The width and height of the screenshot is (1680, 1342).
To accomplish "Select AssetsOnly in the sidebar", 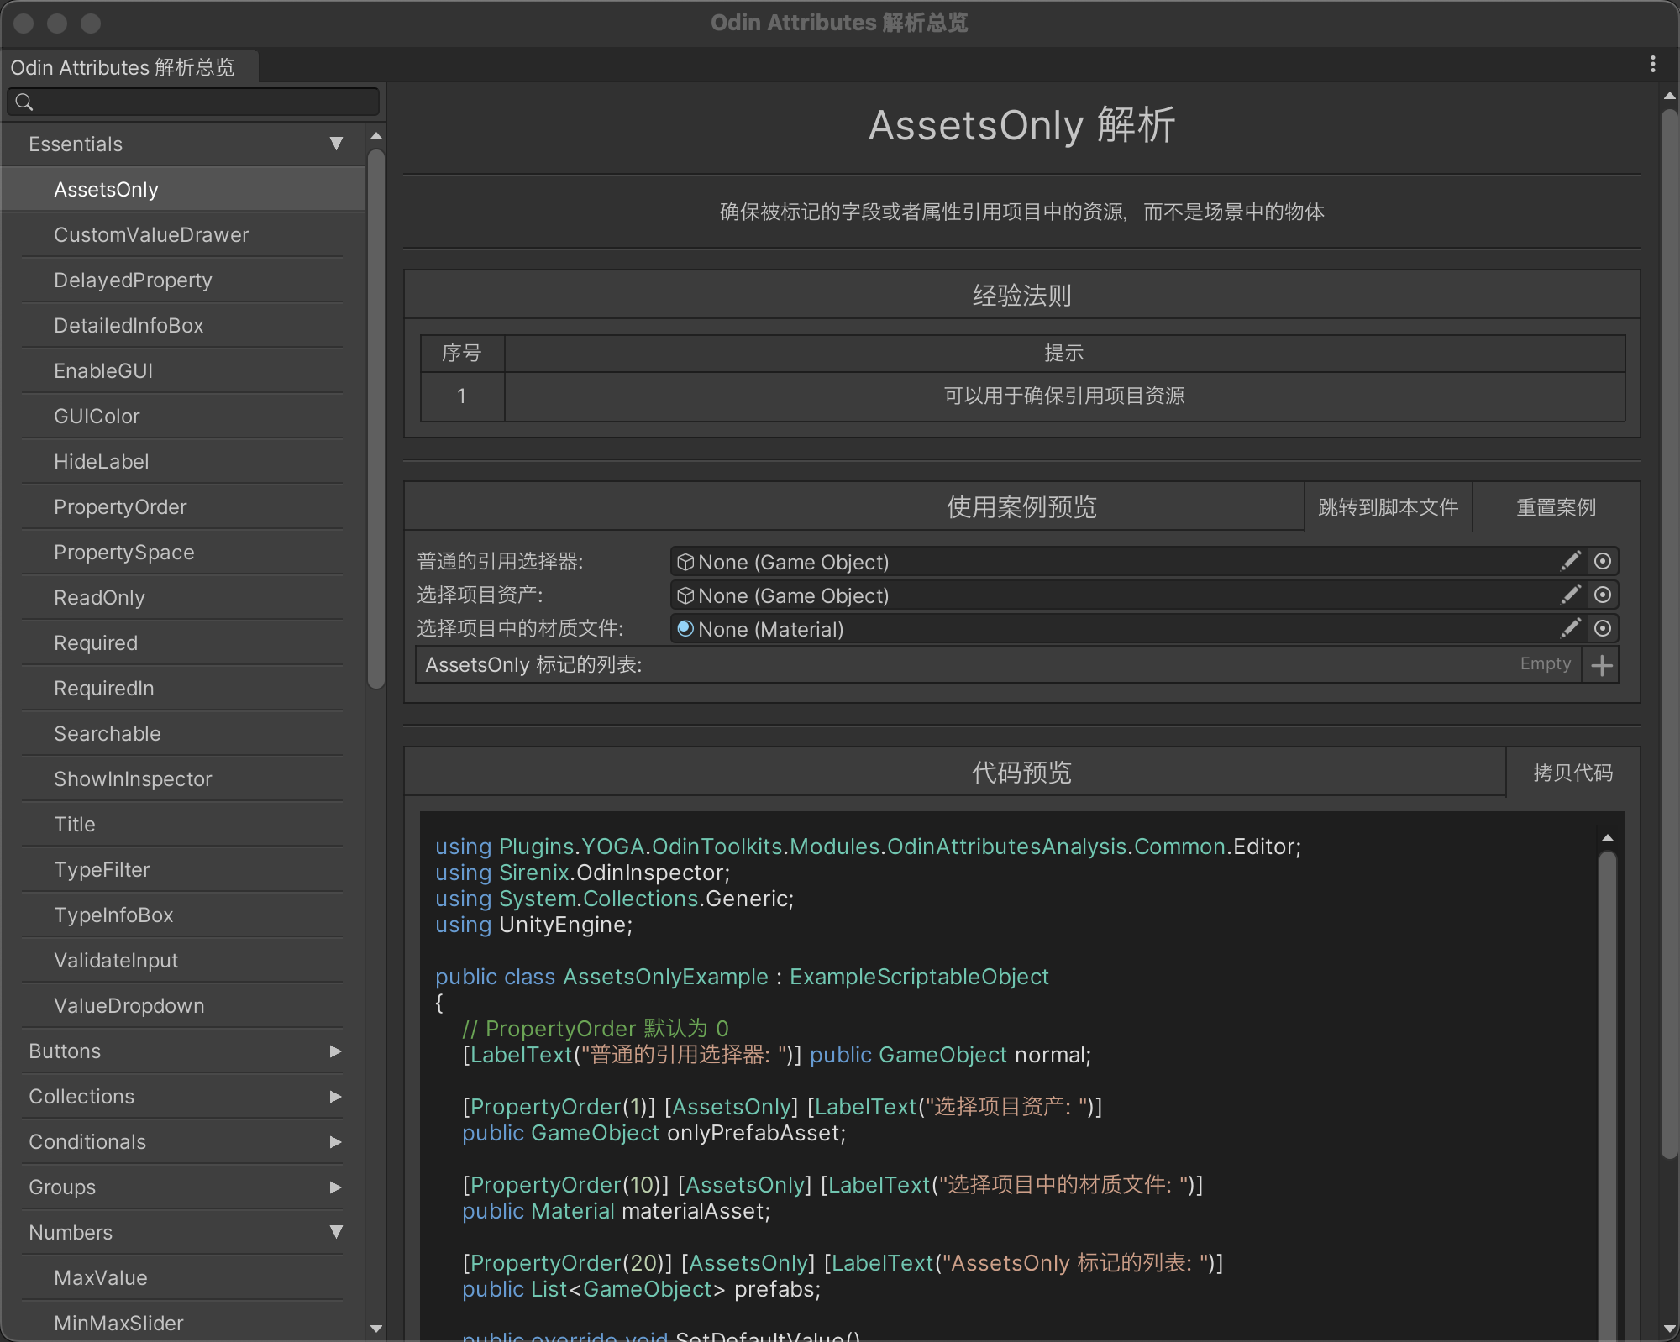I will [183, 189].
